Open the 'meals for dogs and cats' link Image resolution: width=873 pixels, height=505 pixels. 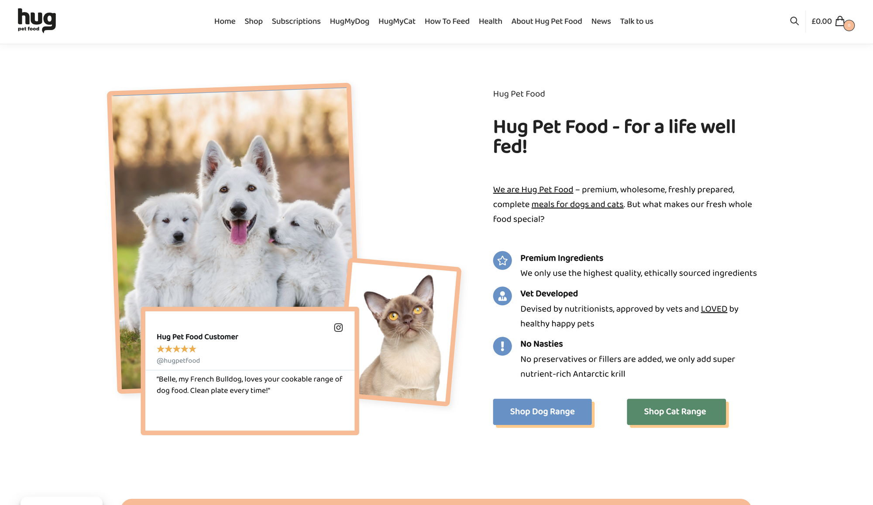577,205
